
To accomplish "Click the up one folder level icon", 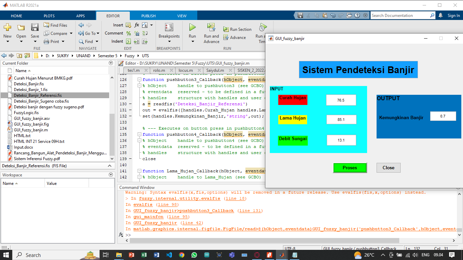I will [x=19, y=56].
